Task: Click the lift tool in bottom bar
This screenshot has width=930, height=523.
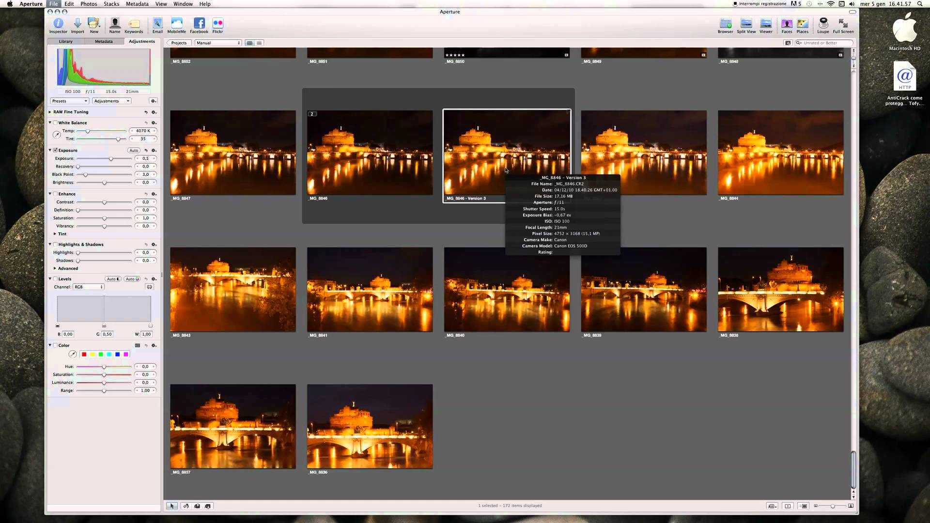Action: (197, 506)
